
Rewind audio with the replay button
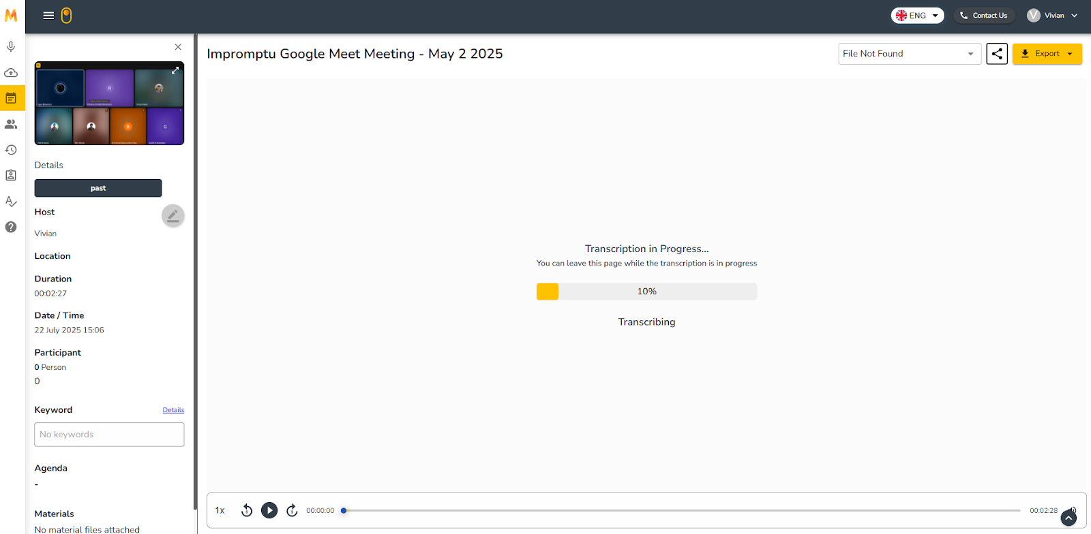coord(247,510)
